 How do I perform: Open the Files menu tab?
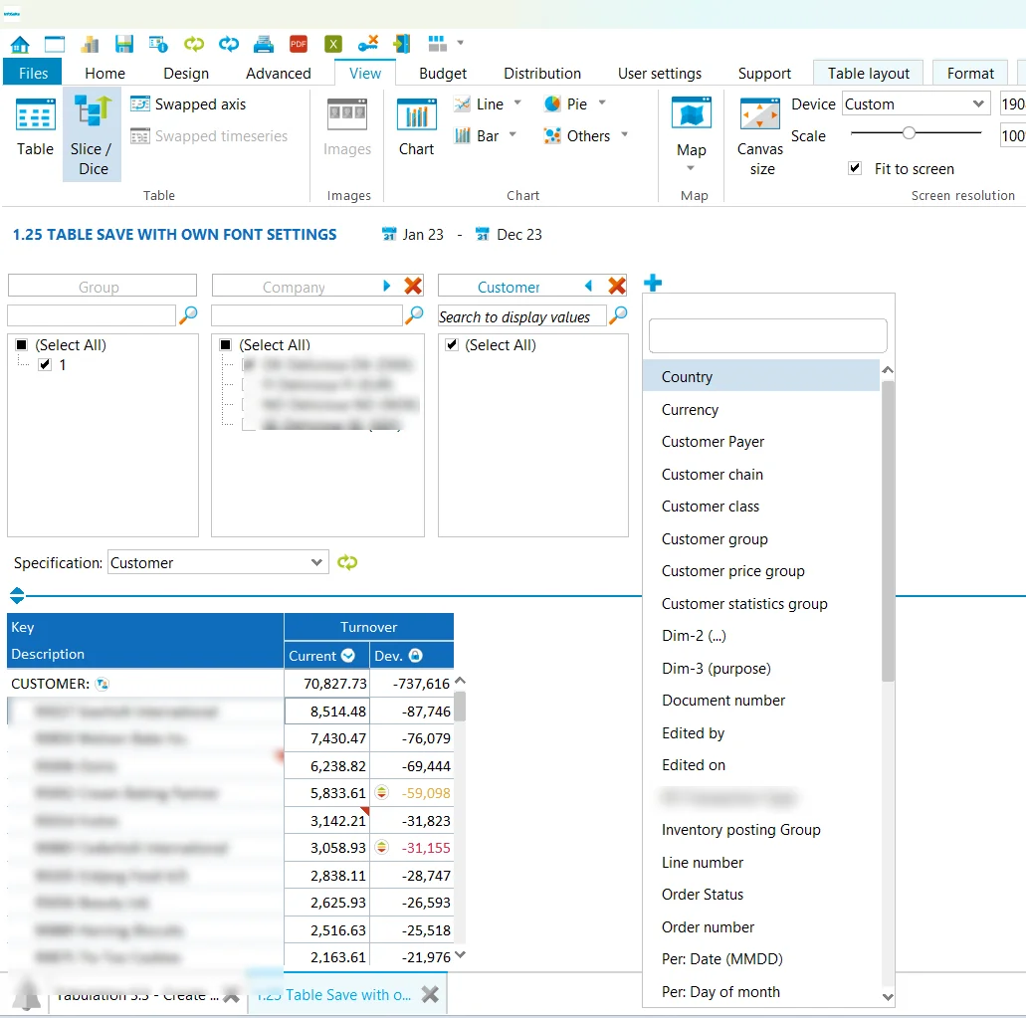(33, 73)
